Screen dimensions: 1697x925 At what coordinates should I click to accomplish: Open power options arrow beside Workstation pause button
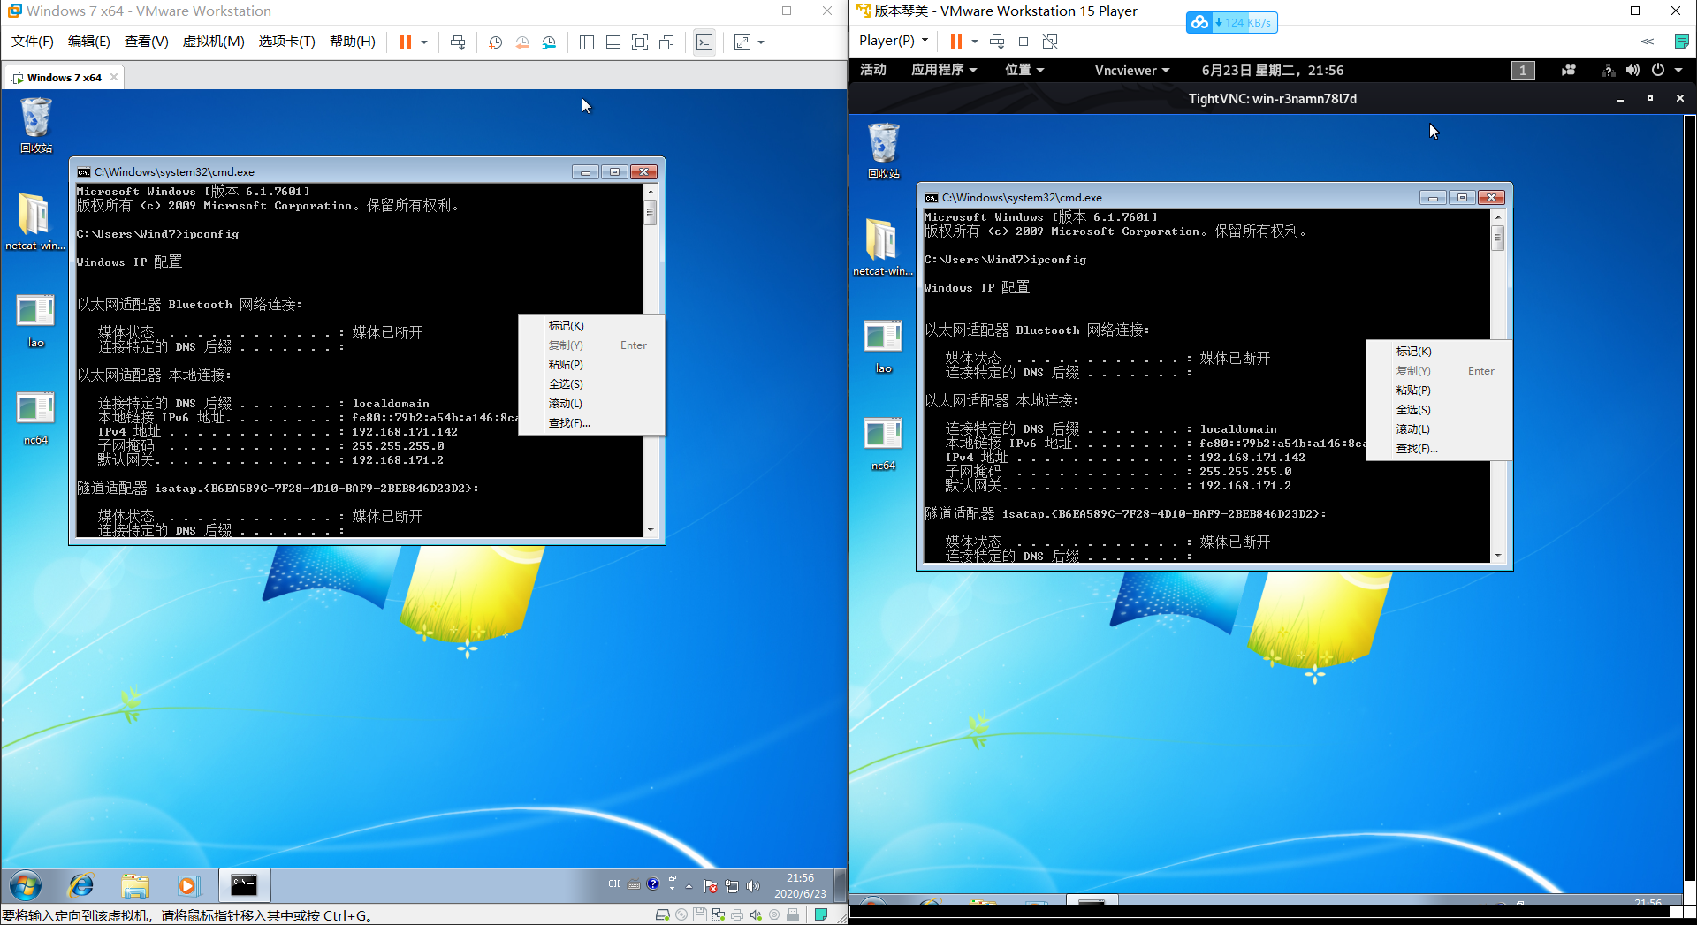(x=424, y=42)
